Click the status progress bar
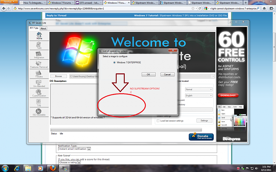The width and height of the screenshot is (276, 172). pos(126,130)
